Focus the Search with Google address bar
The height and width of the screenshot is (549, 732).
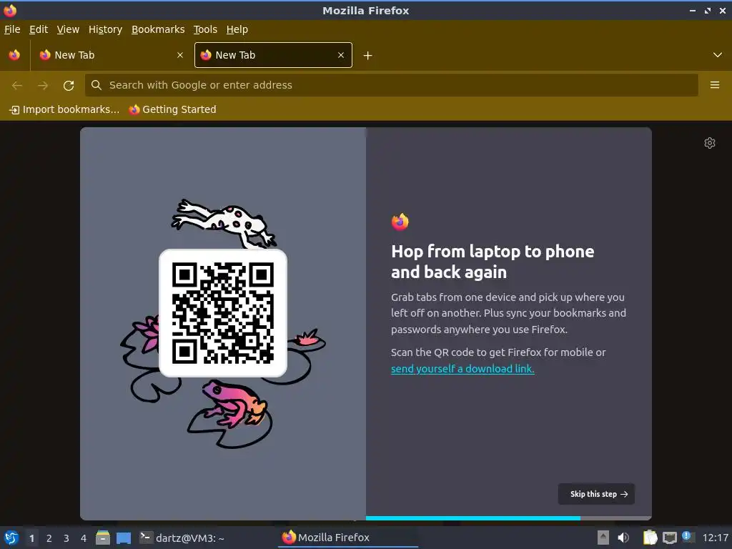pyautogui.click(x=391, y=85)
